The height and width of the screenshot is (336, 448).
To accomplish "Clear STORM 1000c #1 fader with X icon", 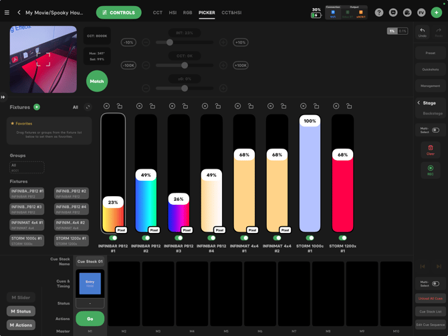I will 303,106.
